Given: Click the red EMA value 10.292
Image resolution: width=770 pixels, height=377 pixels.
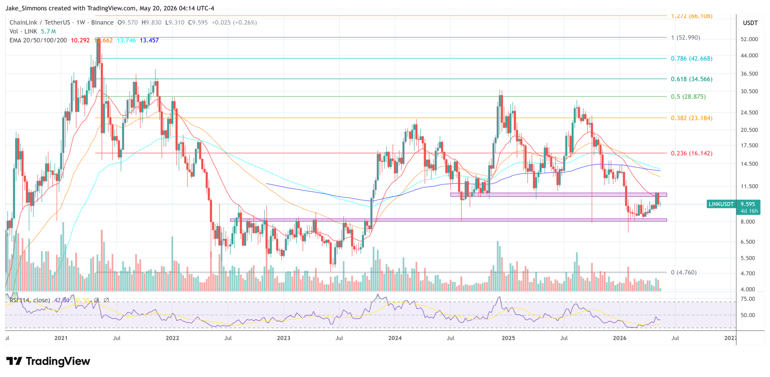Looking at the screenshot, I should (x=80, y=40).
